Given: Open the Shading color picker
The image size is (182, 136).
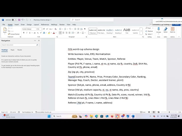Looking at the screenshot, I should [78, 33].
